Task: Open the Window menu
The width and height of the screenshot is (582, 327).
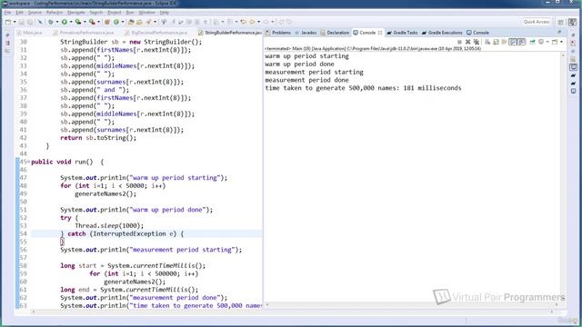Action: pos(147,12)
